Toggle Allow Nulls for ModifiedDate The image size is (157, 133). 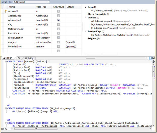(x=59, y=46)
